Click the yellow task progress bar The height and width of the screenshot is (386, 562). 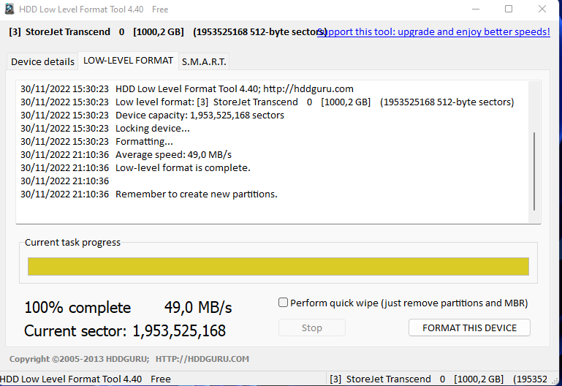[278, 266]
